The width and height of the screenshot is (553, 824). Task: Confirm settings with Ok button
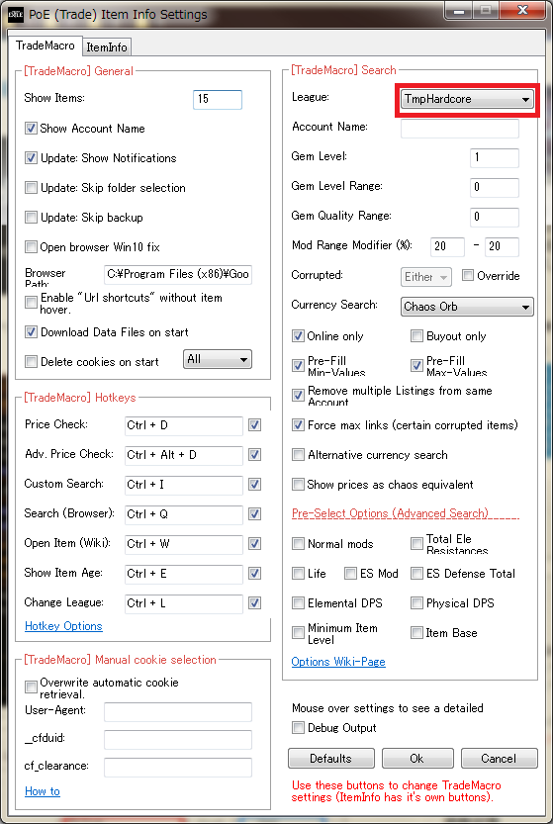417,759
